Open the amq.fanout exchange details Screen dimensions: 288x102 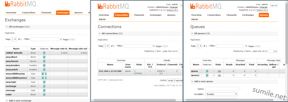12,61
